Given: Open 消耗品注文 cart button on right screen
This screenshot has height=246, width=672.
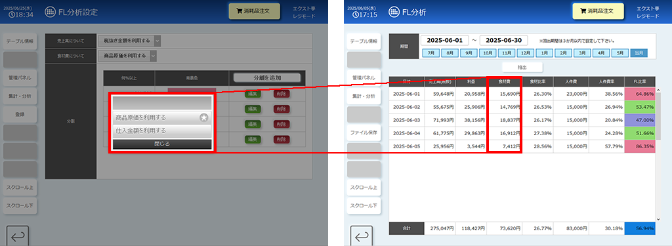Looking at the screenshot, I should [598, 12].
